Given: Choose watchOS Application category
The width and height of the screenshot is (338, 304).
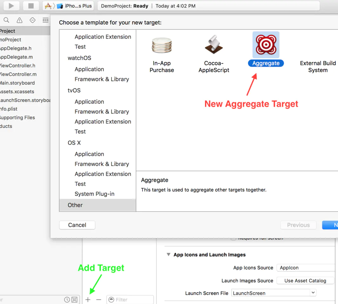Looking at the screenshot, I should (89, 69).
